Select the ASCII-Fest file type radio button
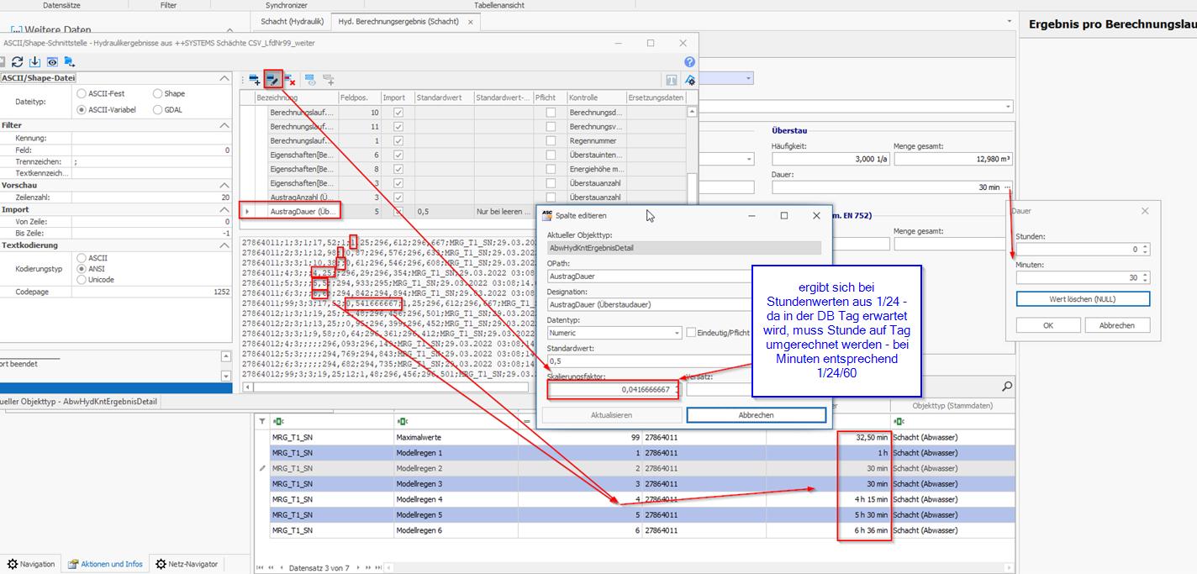 point(82,93)
